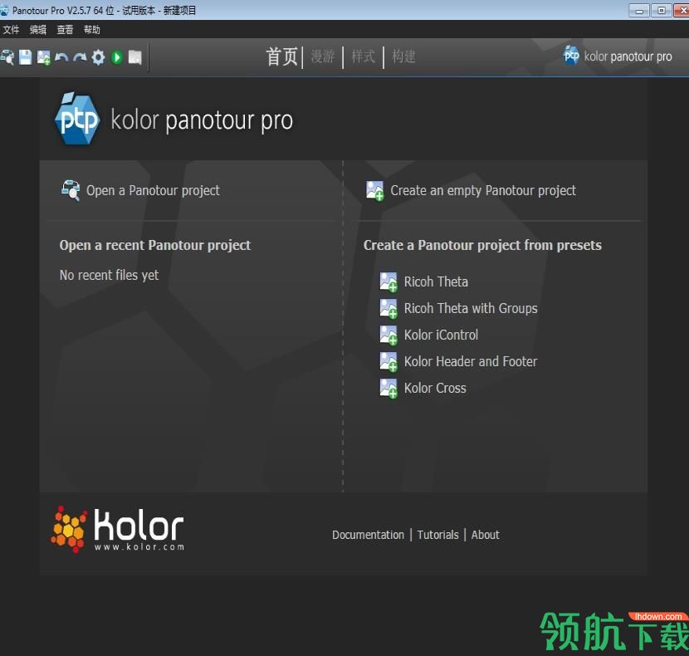689x656 pixels.
Task: Open the 查看 menu
Action: [65, 29]
